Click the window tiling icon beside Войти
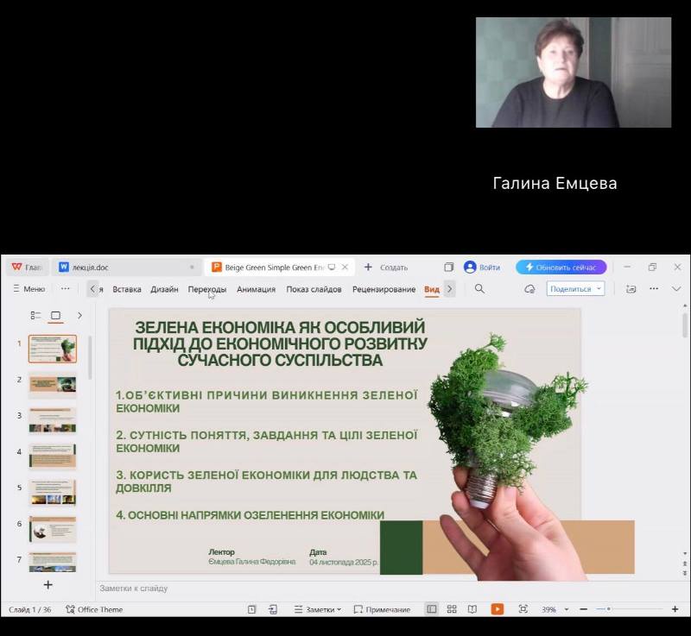Screen dimensions: 691x636 pyautogui.click(x=448, y=268)
